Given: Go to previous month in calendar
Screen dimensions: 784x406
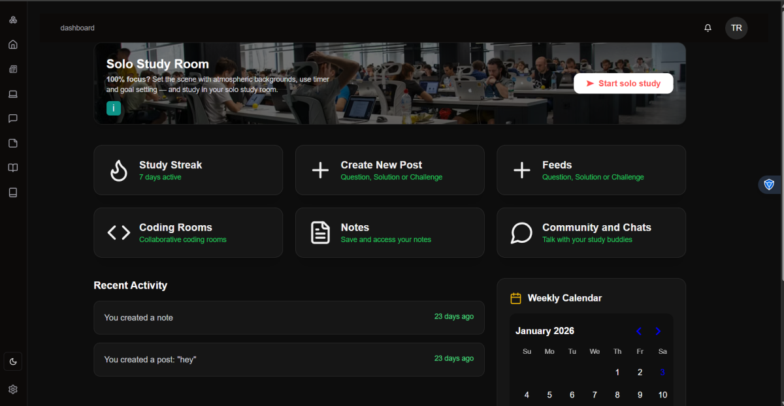Looking at the screenshot, I should tap(639, 332).
